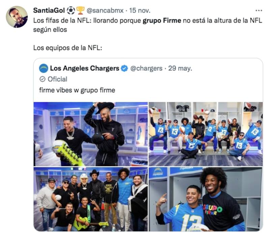Click the soccer ball emoji beside SantiaGol
This screenshot has width=270, height=235.
point(71,10)
